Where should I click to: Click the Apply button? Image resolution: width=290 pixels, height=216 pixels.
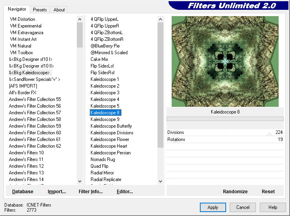(x=213, y=207)
